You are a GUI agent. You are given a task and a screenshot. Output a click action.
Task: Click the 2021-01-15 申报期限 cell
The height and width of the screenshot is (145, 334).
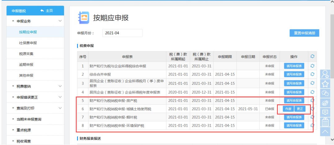(225, 92)
